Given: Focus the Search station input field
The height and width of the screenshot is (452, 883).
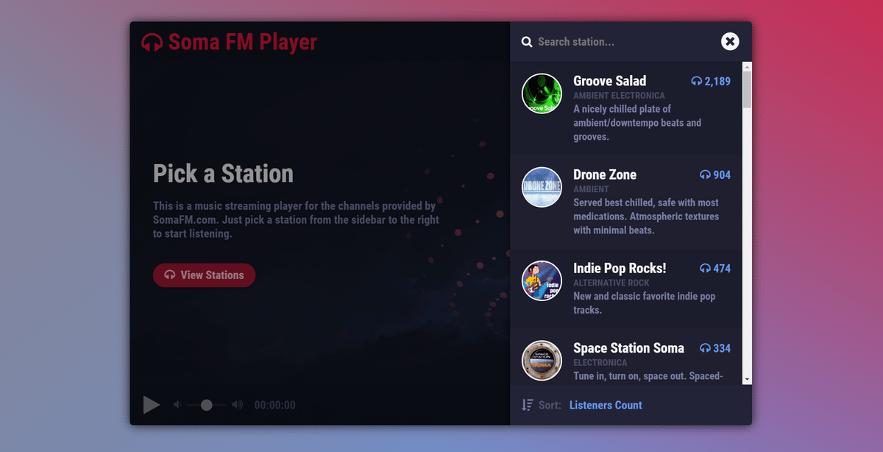Looking at the screenshot, I should [x=624, y=42].
